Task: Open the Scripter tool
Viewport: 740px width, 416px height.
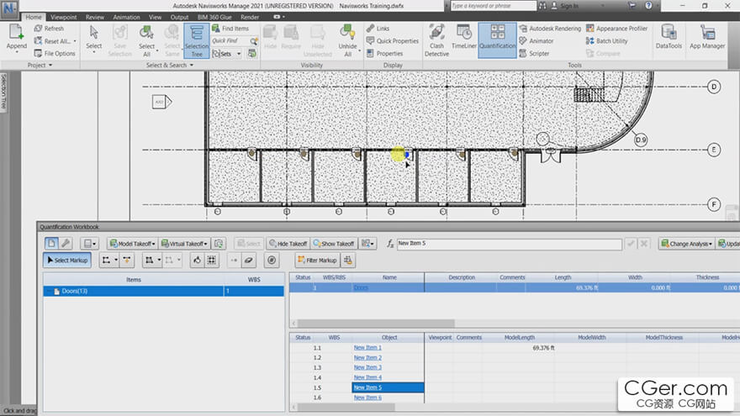Action: (x=534, y=54)
